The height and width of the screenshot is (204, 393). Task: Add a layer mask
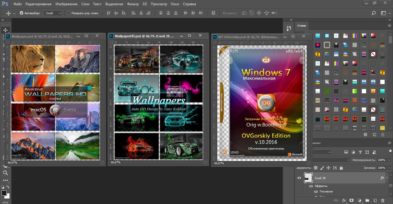coord(352,200)
